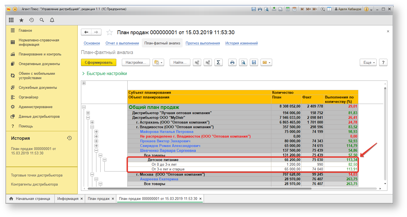Image resolution: width=407 pixels, height=217 pixels.
Task: Open the info icon in the title bar
Action: pyautogui.click(x=366, y=9)
